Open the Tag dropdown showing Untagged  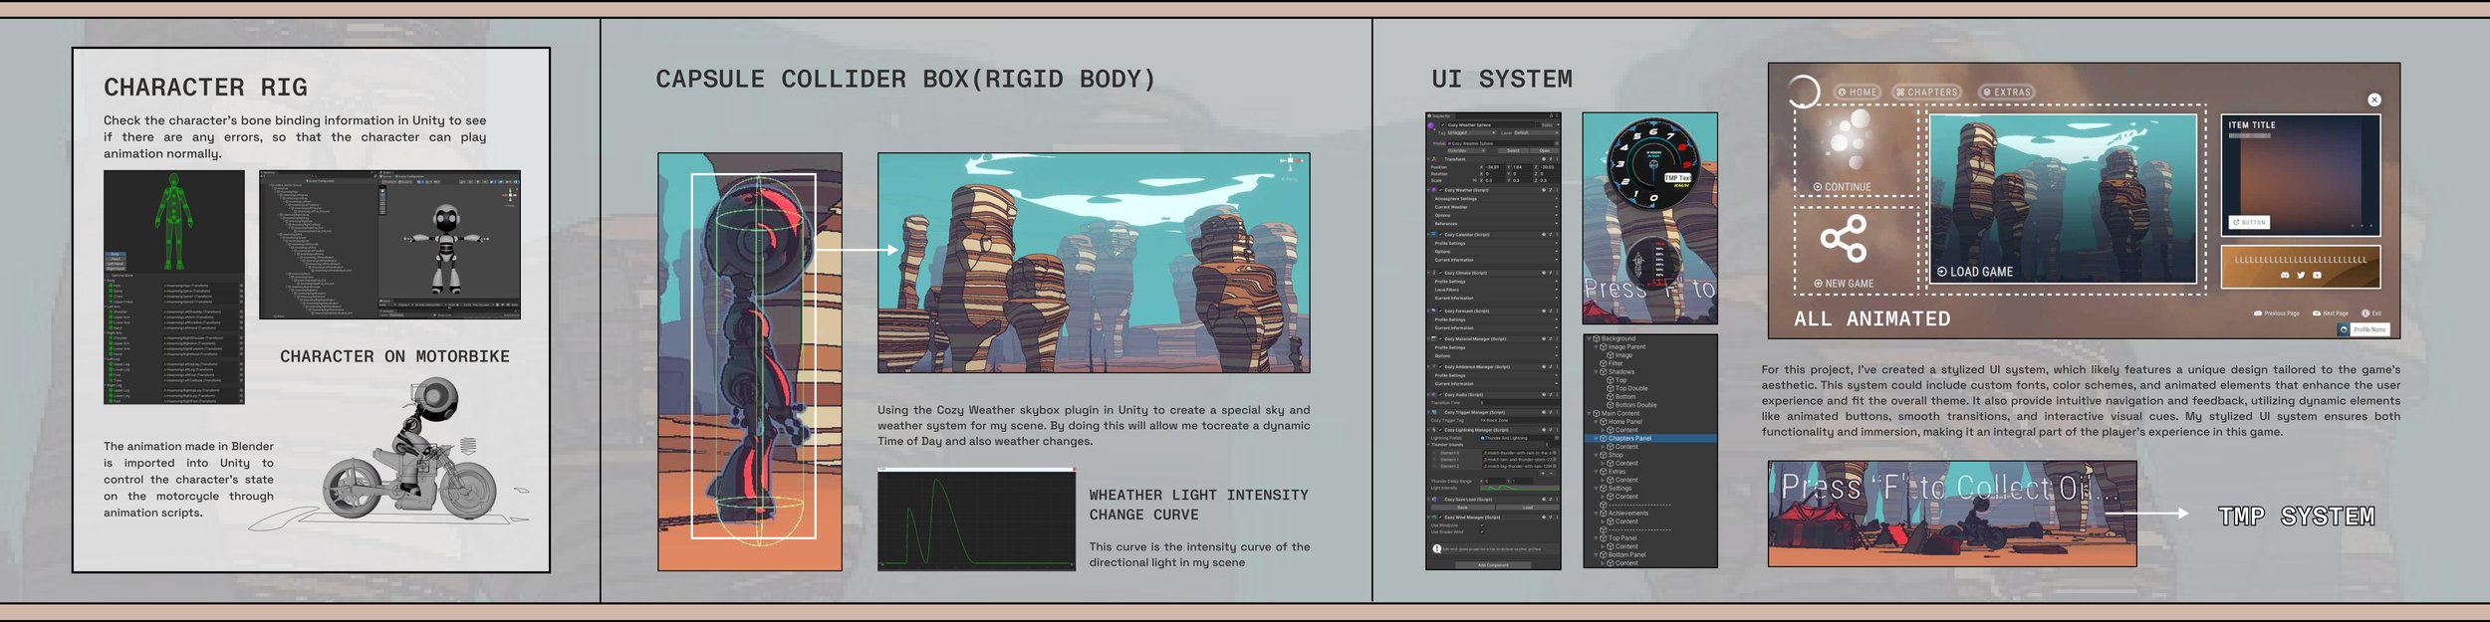click(1471, 132)
